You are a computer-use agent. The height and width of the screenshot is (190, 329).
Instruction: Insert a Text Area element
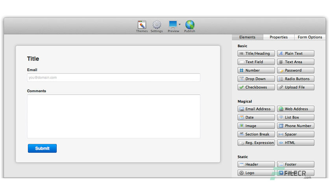pyautogui.click(x=296, y=62)
